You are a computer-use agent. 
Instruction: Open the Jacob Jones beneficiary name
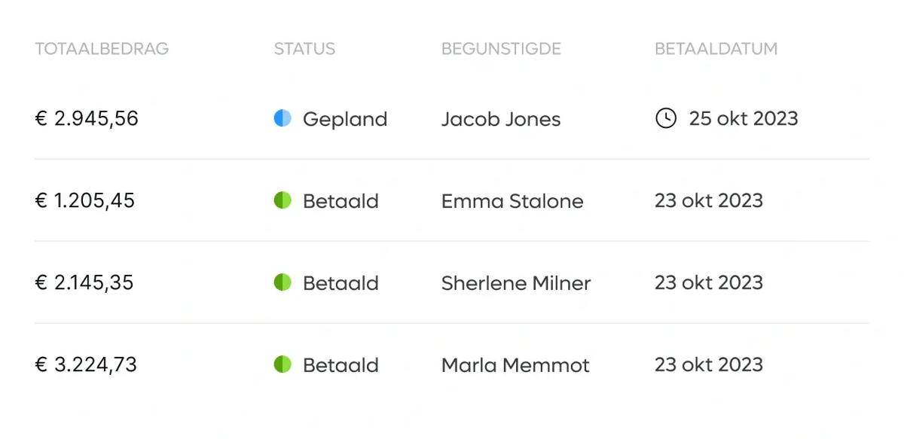(x=501, y=119)
